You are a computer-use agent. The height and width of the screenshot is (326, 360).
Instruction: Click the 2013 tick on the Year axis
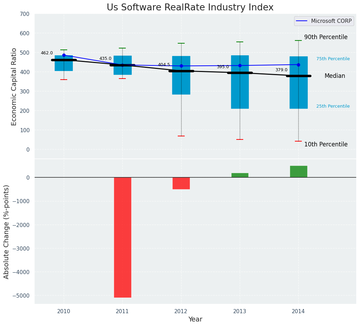(x=240, y=311)
